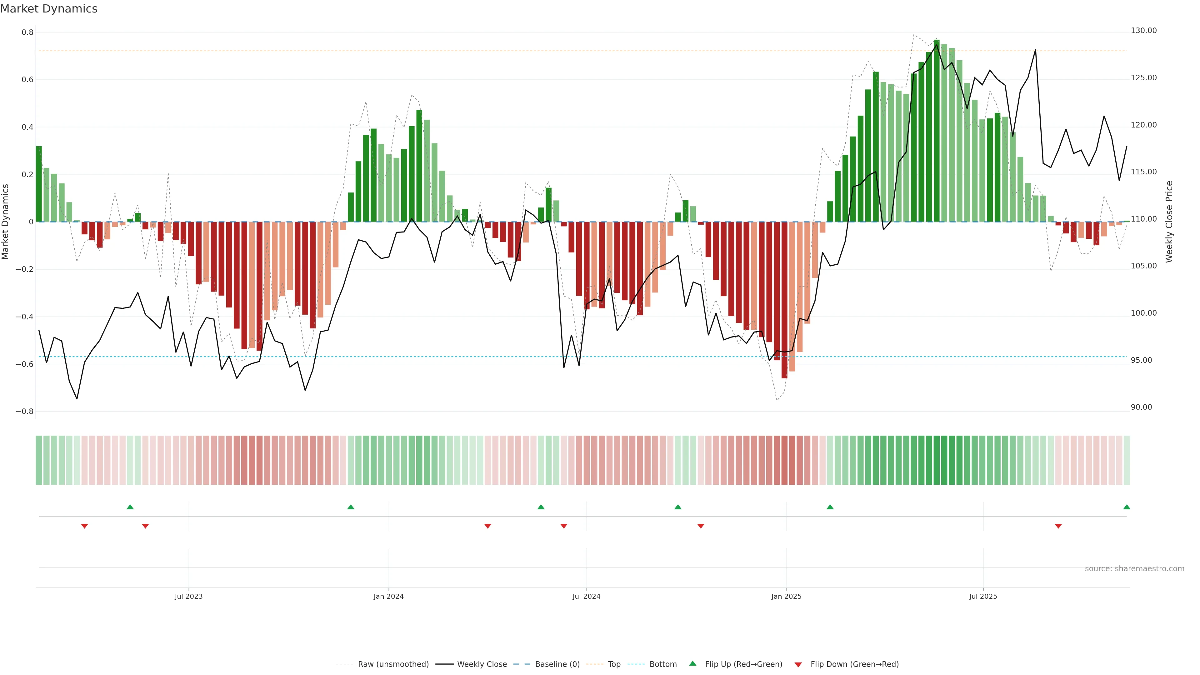This screenshot has height=675, width=1200.
Task: Click the Weekly Close Price axis title
Action: click(1169, 222)
